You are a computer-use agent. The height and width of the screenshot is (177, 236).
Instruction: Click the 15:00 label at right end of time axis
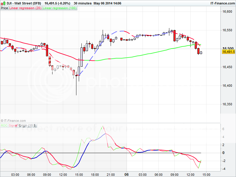coord(206,174)
